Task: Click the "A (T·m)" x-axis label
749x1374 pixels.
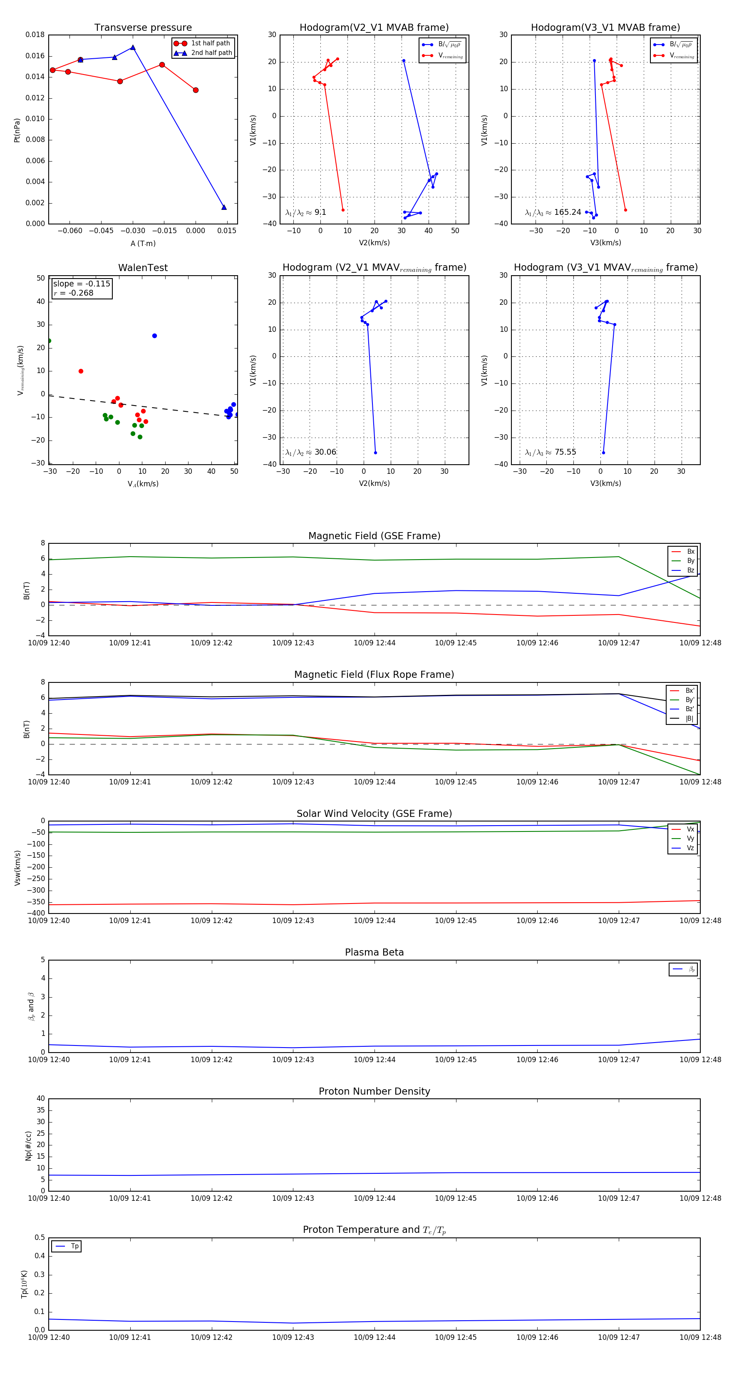Action: click(143, 243)
